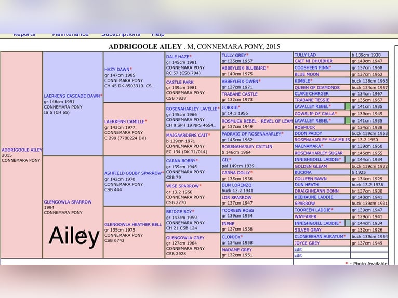Open the photo asterisk next to Bridge Boy

[192, 212]
